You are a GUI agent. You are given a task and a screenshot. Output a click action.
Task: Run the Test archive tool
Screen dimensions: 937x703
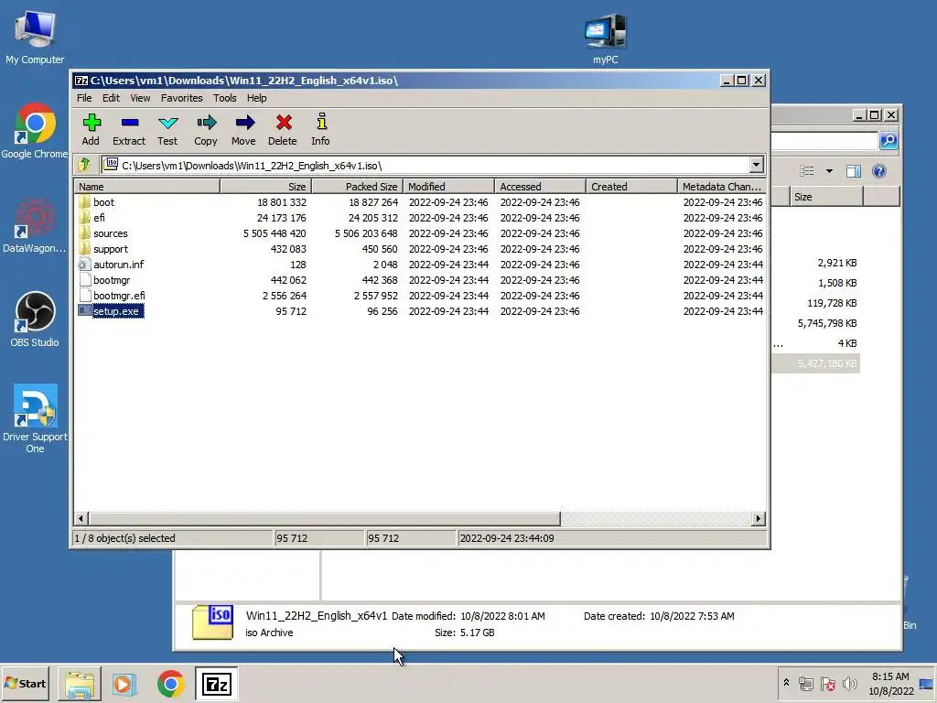(167, 130)
